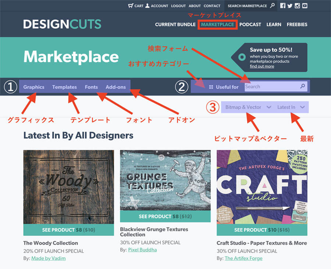This screenshot has height=269, width=331.
Task: Click Blackview Grunge Textures Collection title
Action: click(154, 232)
